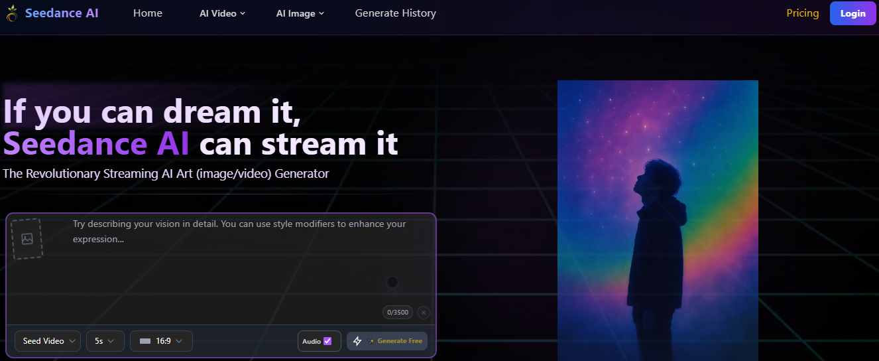Viewport: 879px width, 361px height.
Task: Click the 'The Revolutionary Streaming AI Art' tagline
Action: tap(166, 174)
